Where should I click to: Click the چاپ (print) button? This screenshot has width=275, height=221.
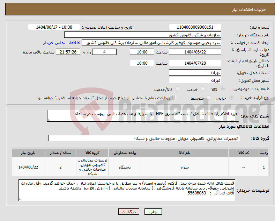click(x=153, y=212)
